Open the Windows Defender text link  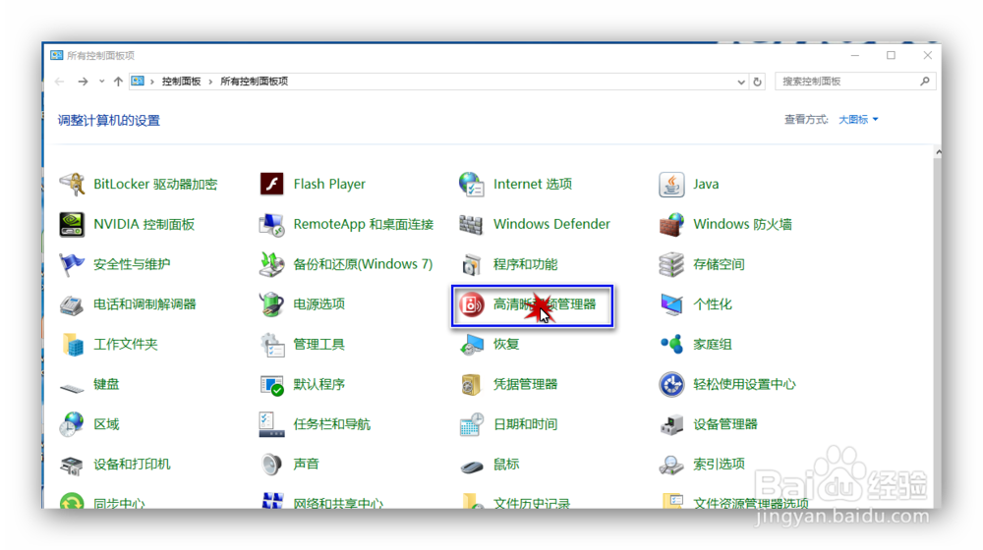(x=551, y=224)
